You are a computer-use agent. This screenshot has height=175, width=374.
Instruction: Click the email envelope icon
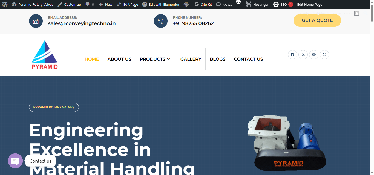point(36,21)
